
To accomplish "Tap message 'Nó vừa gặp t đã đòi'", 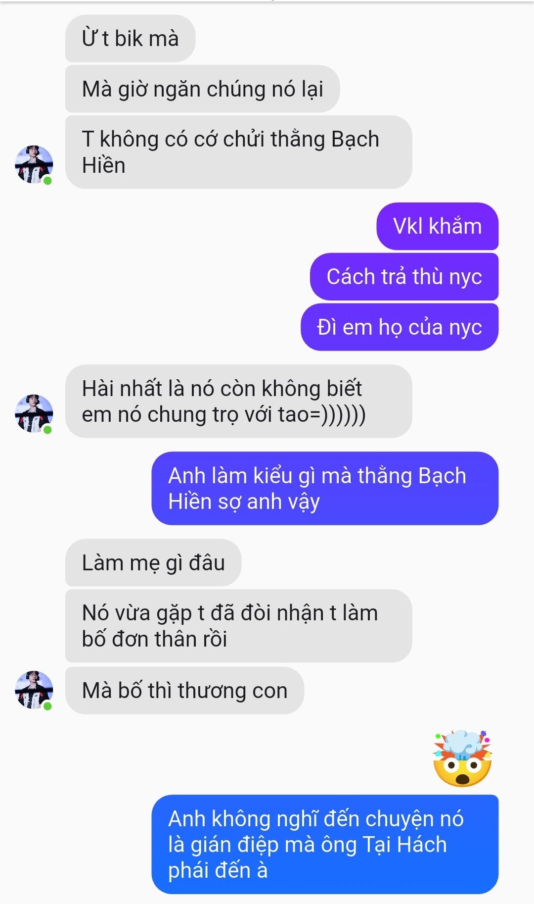I will click(x=238, y=626).
